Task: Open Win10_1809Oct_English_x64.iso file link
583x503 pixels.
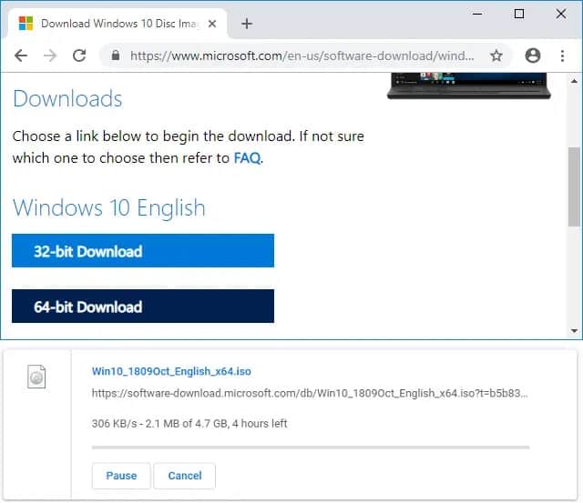Action: [x=171, y=371]
